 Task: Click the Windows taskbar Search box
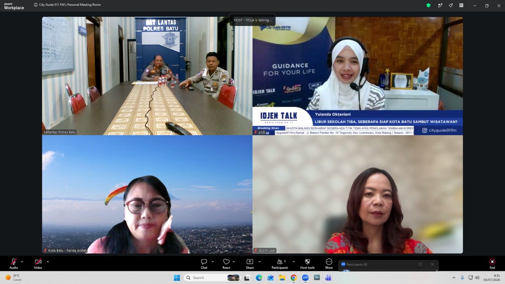(212, 278)
